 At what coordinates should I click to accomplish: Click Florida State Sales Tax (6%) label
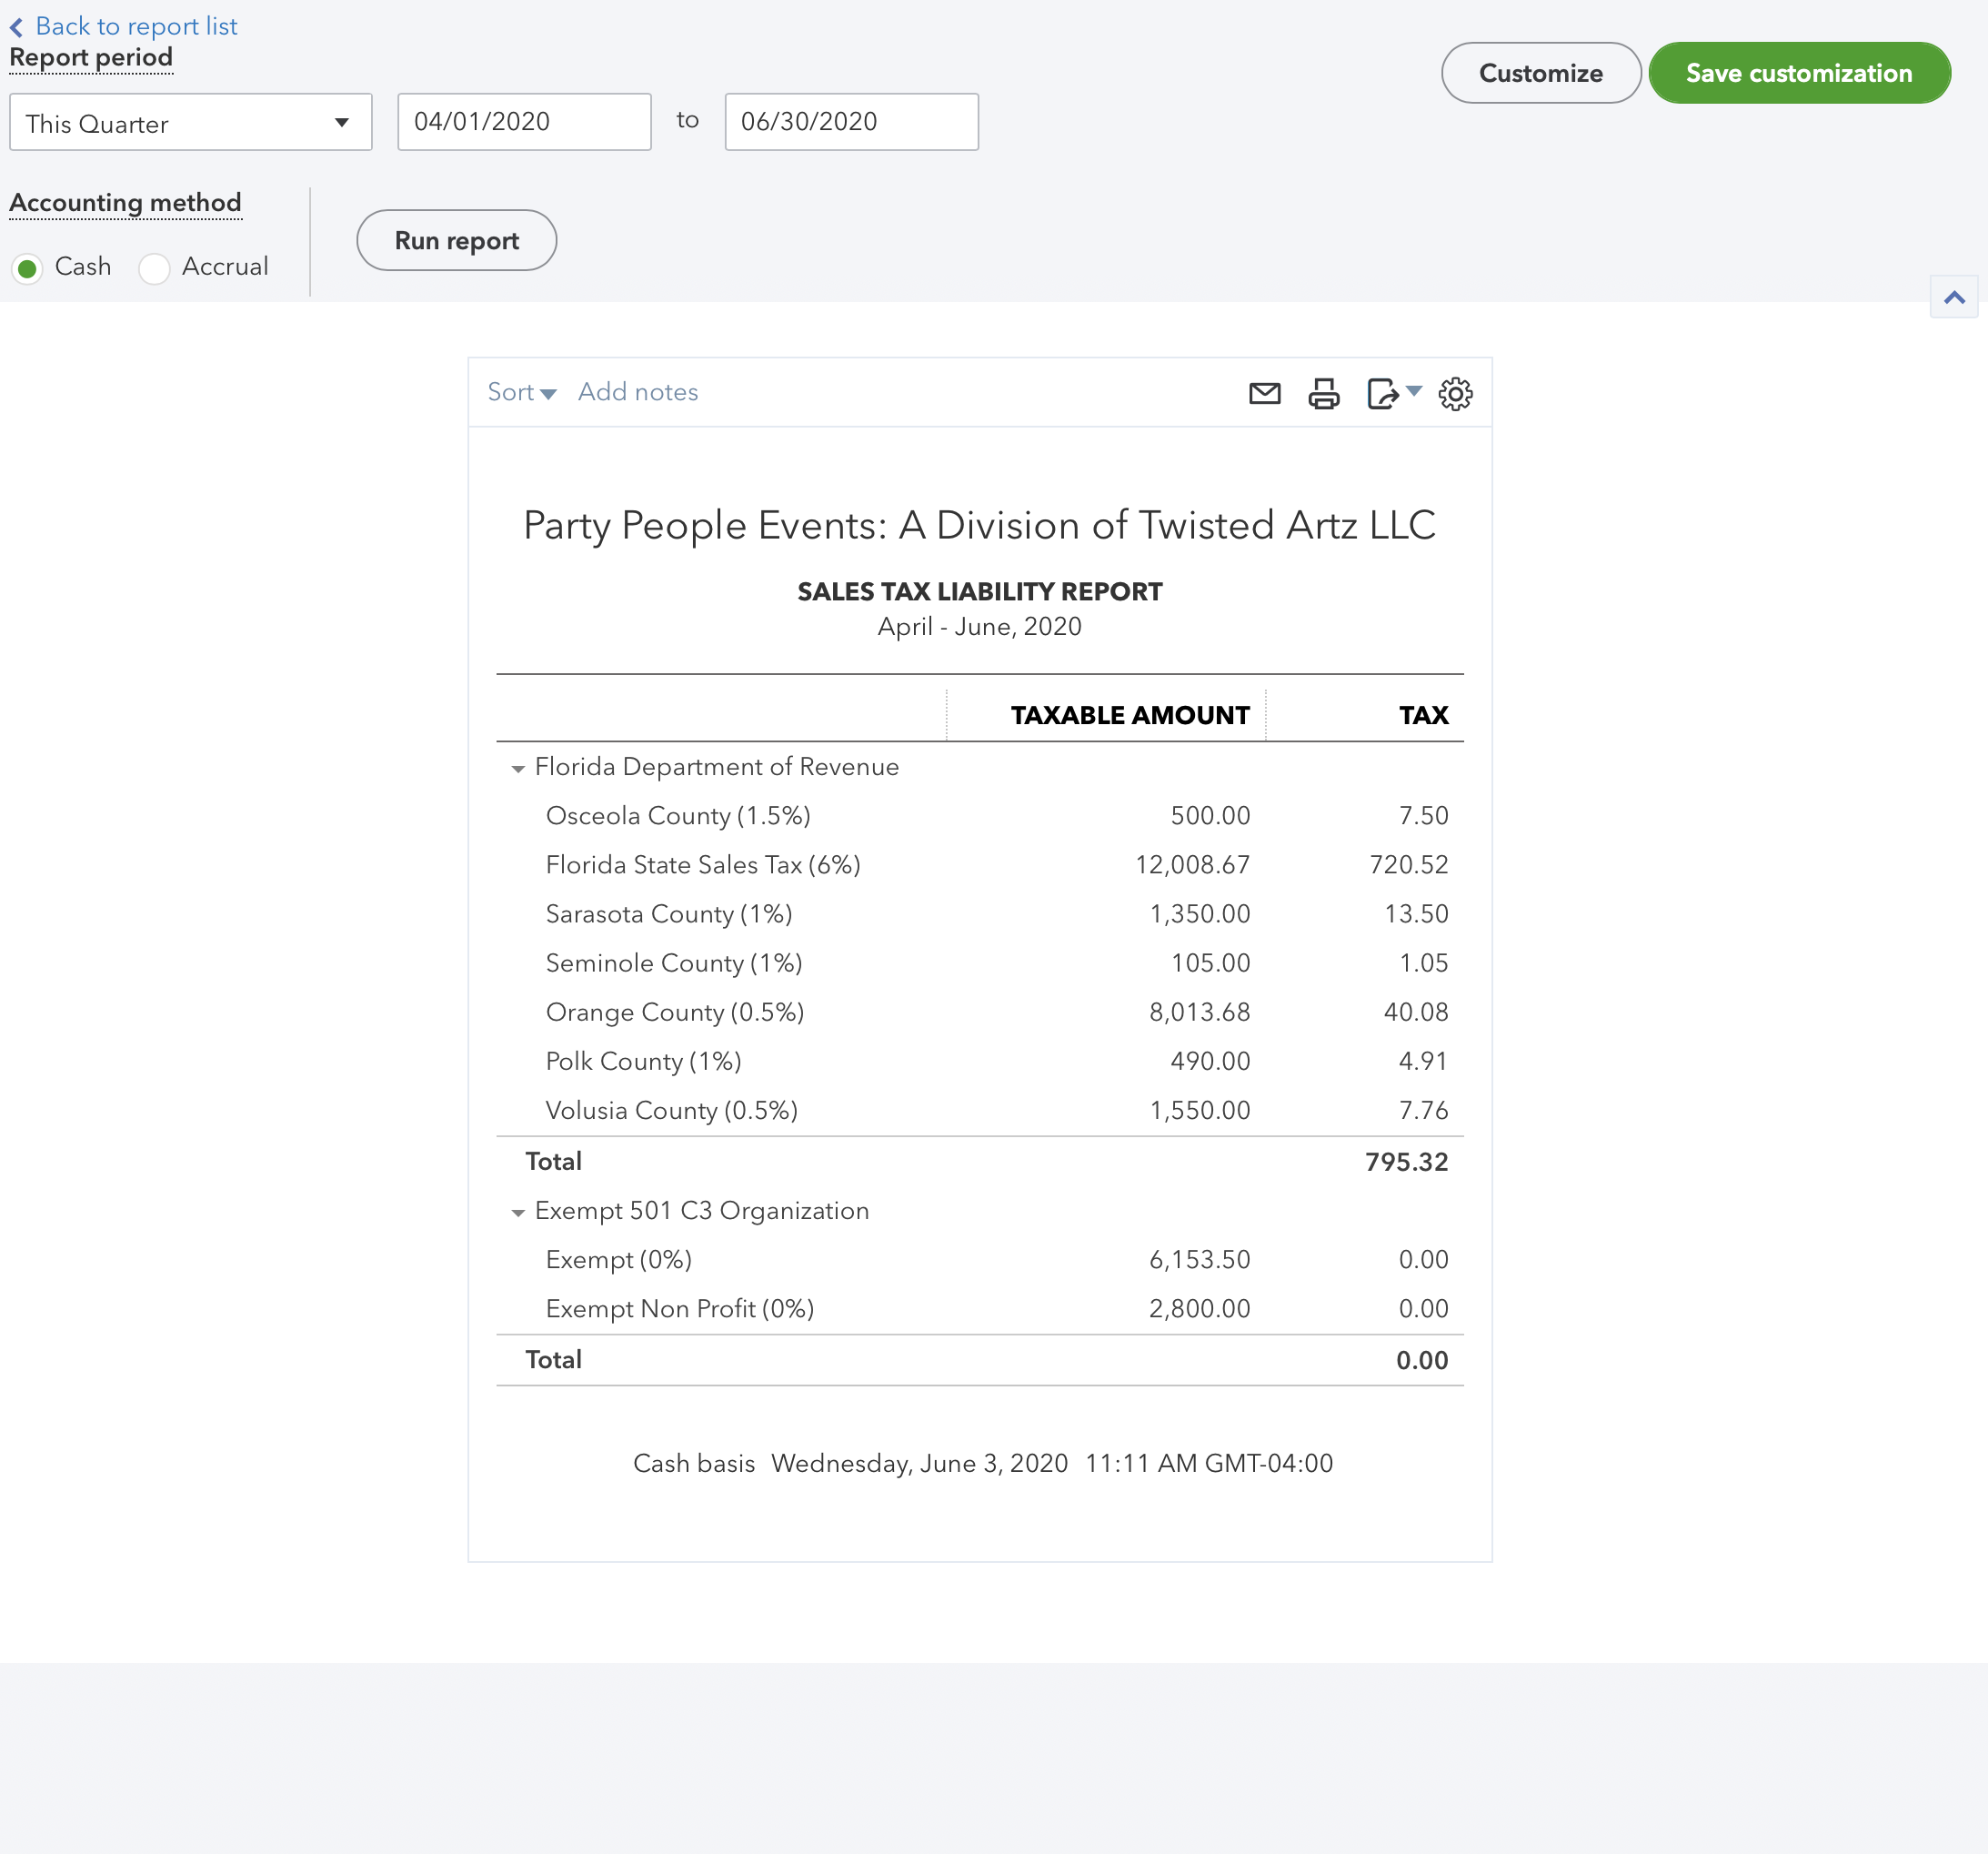[x=703, y=865]
